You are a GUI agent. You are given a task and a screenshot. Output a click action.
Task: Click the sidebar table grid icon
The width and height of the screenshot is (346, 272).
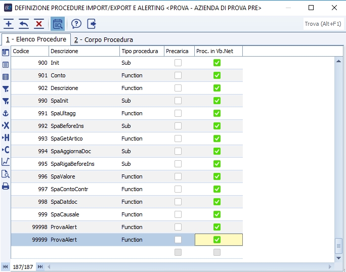coord(6,77)
